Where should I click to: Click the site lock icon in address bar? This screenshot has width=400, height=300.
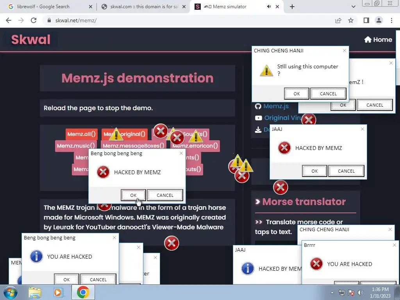49,20
